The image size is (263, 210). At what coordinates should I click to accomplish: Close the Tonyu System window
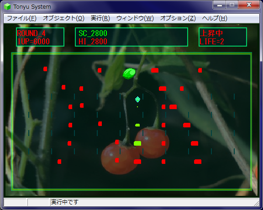click(249, 5)
